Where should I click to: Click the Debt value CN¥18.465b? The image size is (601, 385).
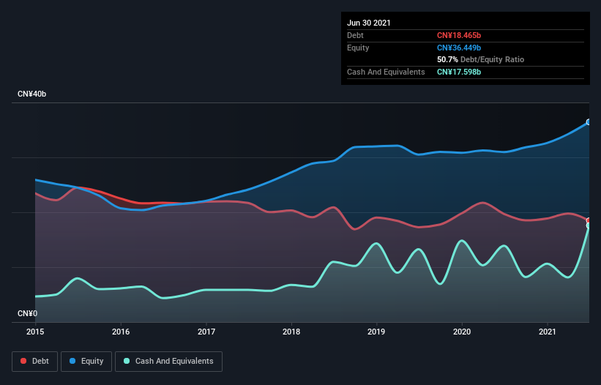tap(459, 35)
